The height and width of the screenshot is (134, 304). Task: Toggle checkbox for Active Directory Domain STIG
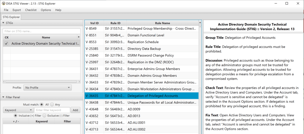point(7,43)
